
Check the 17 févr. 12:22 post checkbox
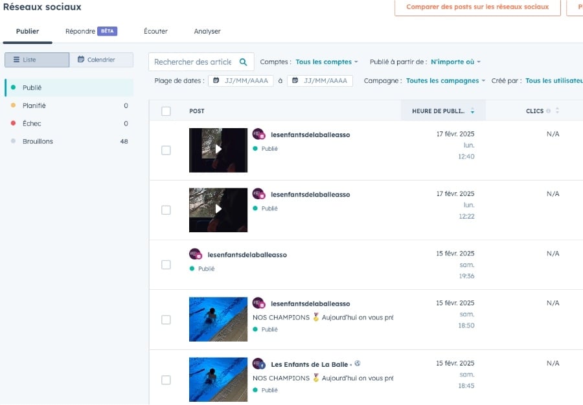coord(166,210)
